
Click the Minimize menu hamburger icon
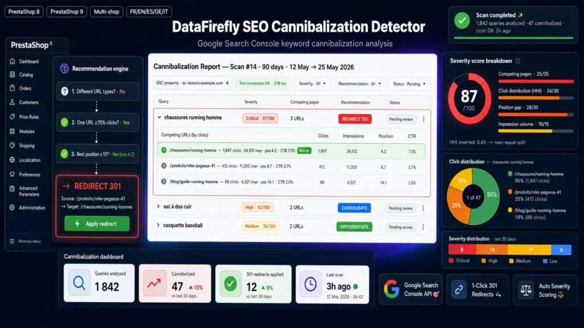click(12, 241)
